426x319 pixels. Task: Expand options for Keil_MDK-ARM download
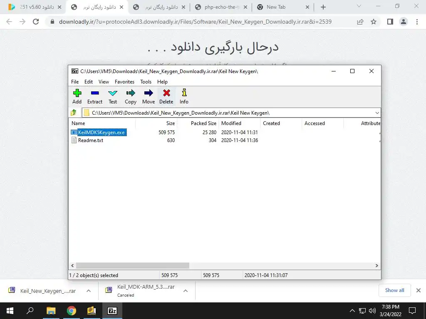[x=186, y=290]
